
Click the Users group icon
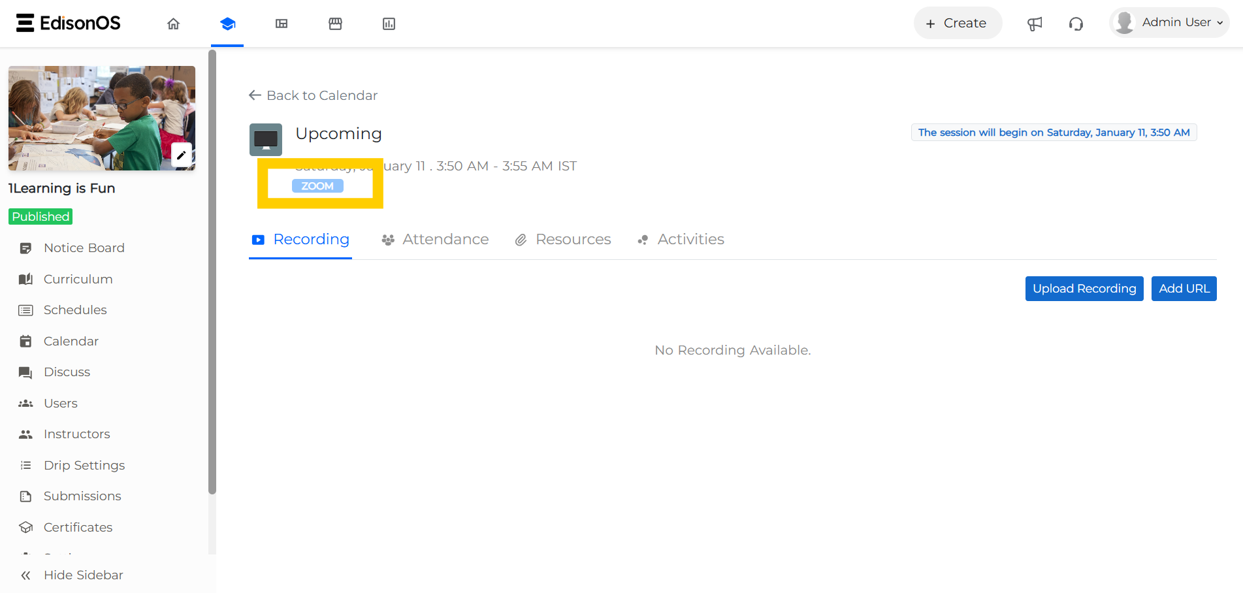tap(25, 403)
